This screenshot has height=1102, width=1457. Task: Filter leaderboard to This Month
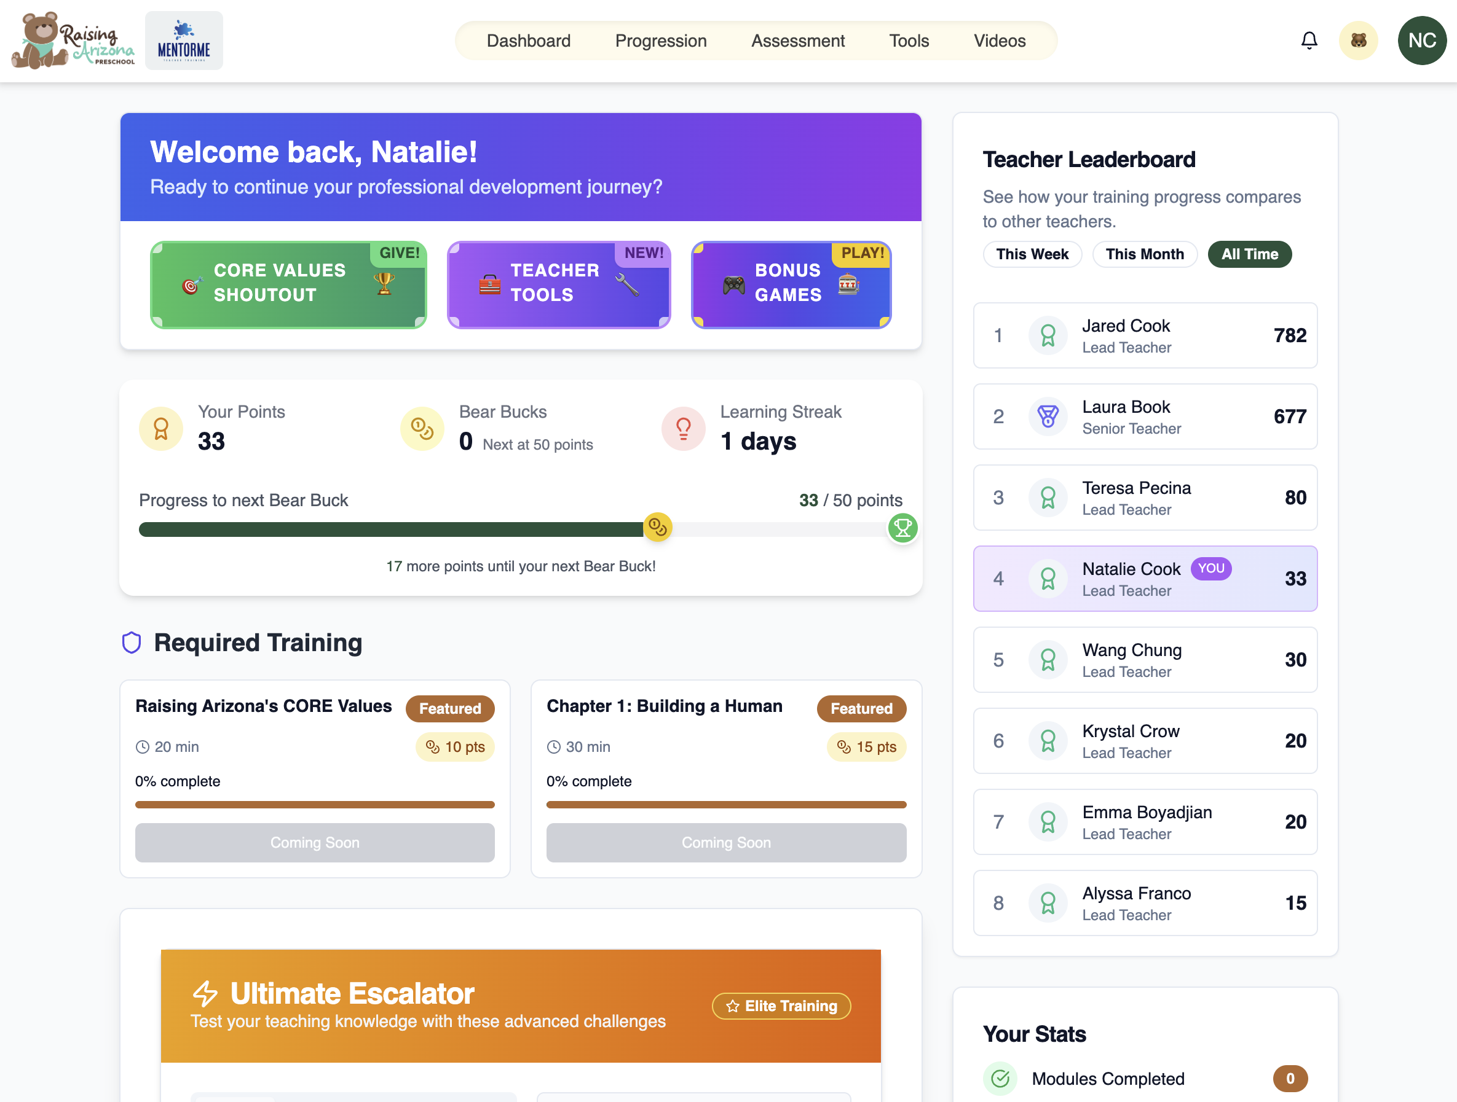tap(1144, 254)
